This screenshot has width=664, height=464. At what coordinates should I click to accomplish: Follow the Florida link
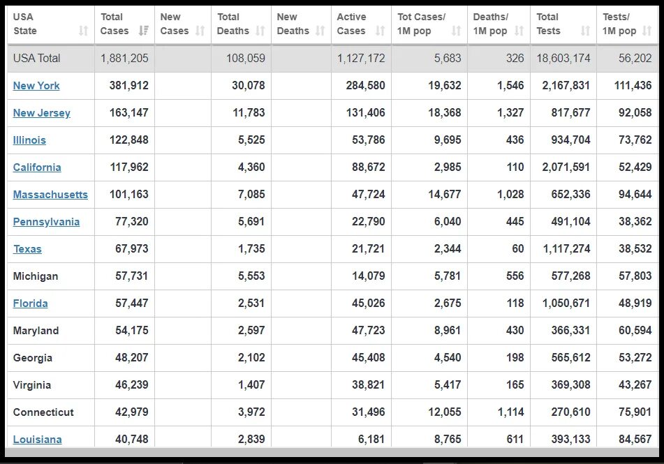(x=30, y=304)
